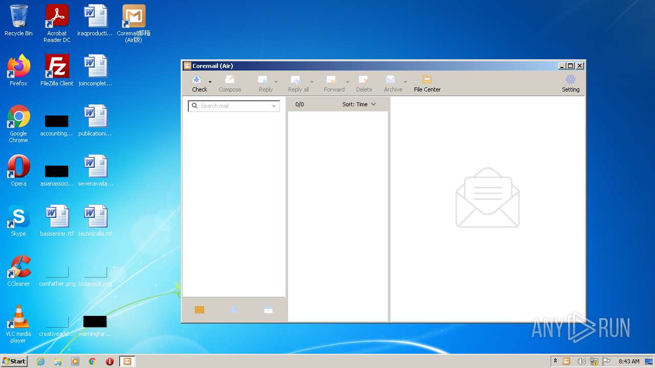
Task: Click the Forward toolbar button
Action: (x=334, y=84)
